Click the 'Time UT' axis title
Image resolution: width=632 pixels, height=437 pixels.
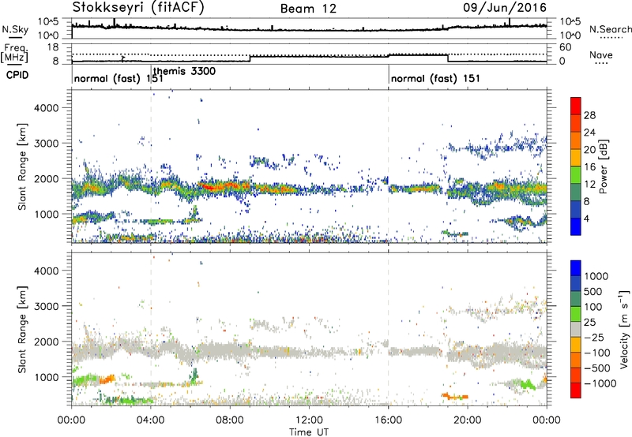point(309,432)
